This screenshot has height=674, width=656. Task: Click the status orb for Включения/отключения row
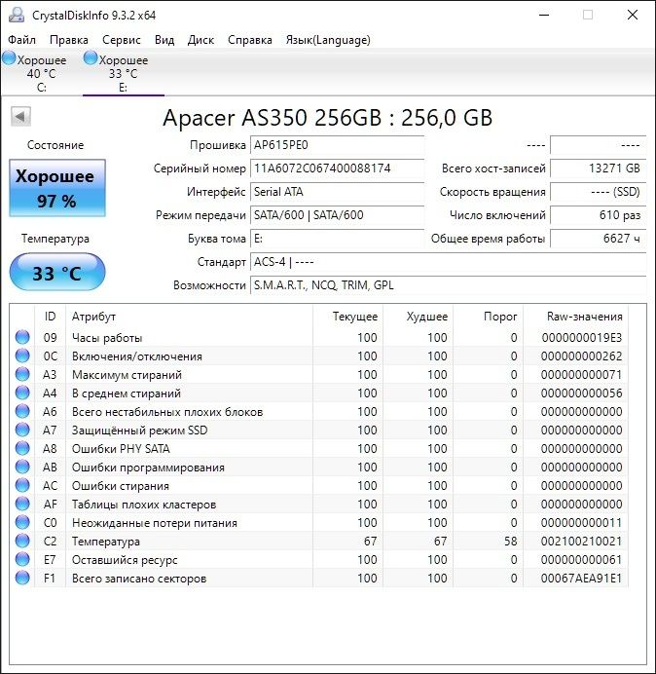click(x=22, y=356)
